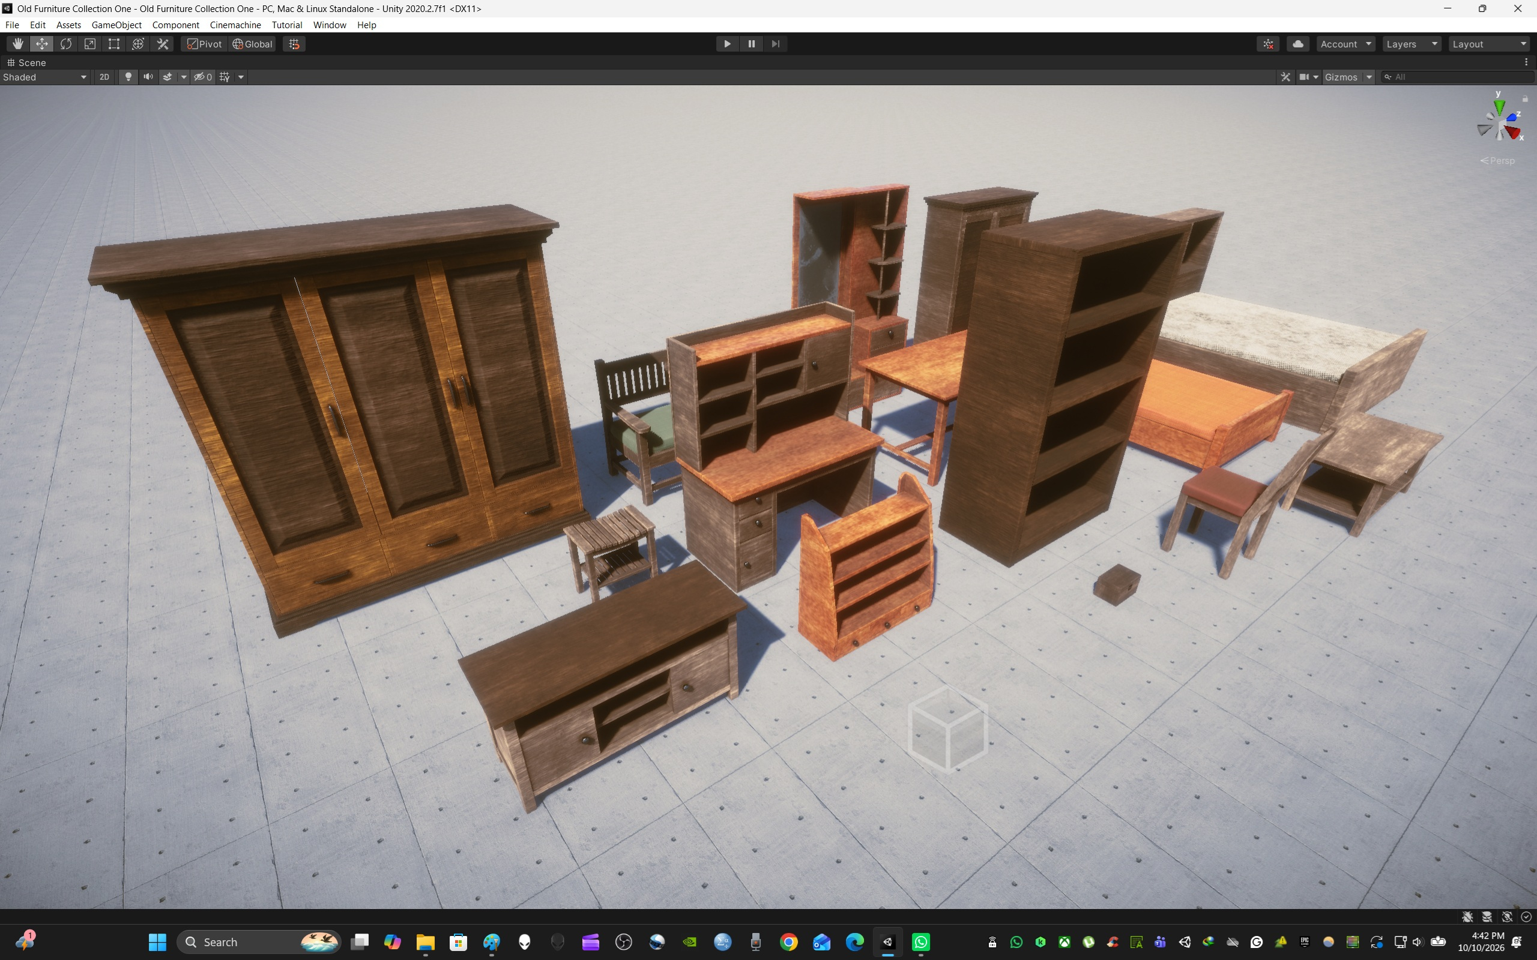Expand the scene effects dropdown arrow
This screenshot has width=1537, height=960.
tap(184, 77)
